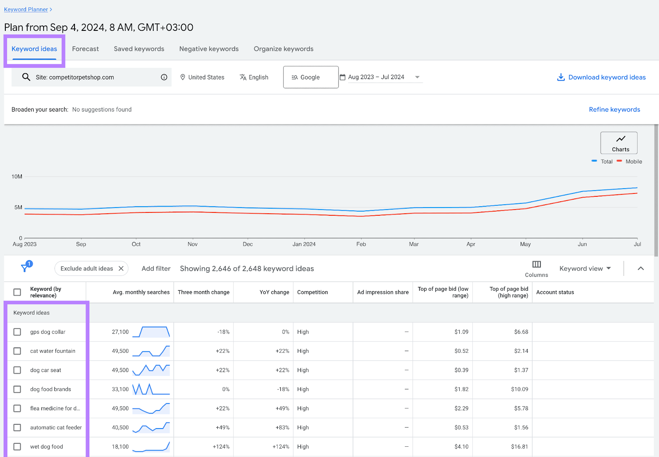Image resolution: width=659 pixels, height=457 pixels.
Task: Check the gps dog collar checkbox
Action: (17, 332)
